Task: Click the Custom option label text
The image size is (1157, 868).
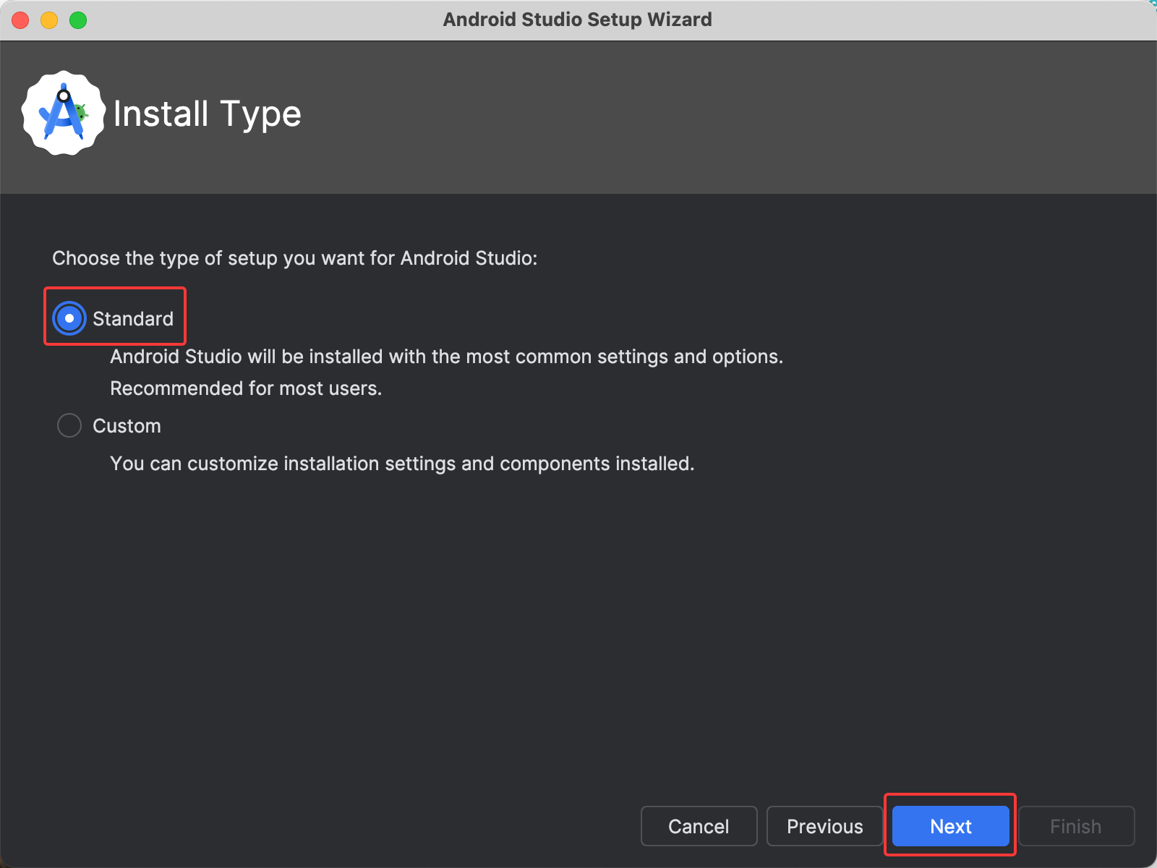Action: point(127,426)
